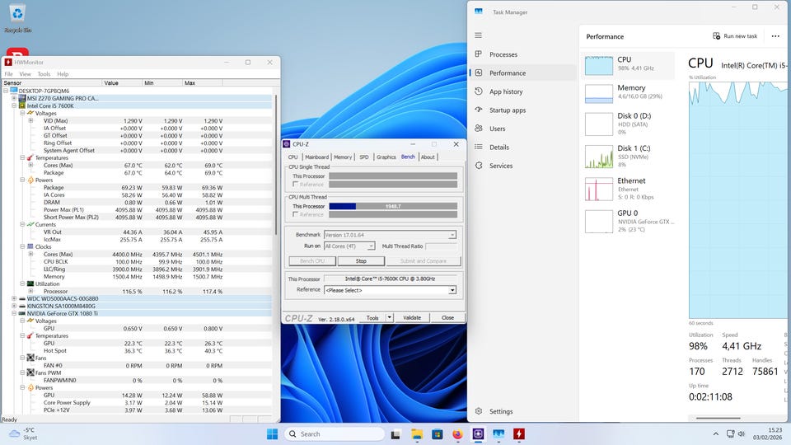The width and height of the screenshot is (791, 445).
Task: Toggle the Task Manager hamburger navigation menu
Action: click(x=479, y=35)
